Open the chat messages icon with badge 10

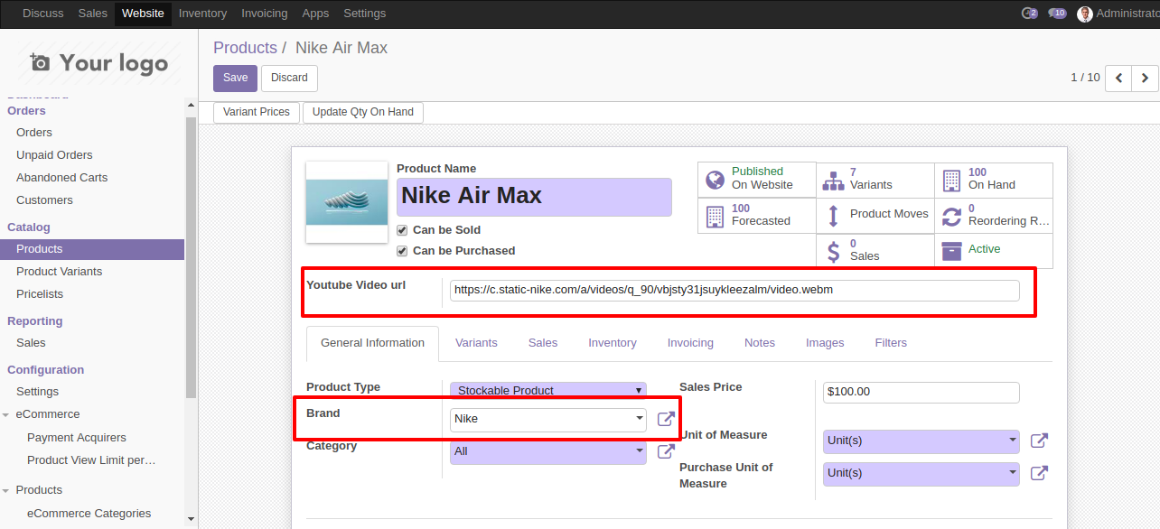point(1057,14)
